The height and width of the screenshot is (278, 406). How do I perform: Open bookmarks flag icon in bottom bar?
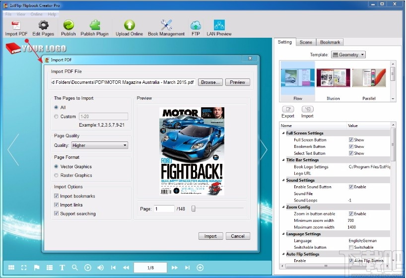[37, 268]
